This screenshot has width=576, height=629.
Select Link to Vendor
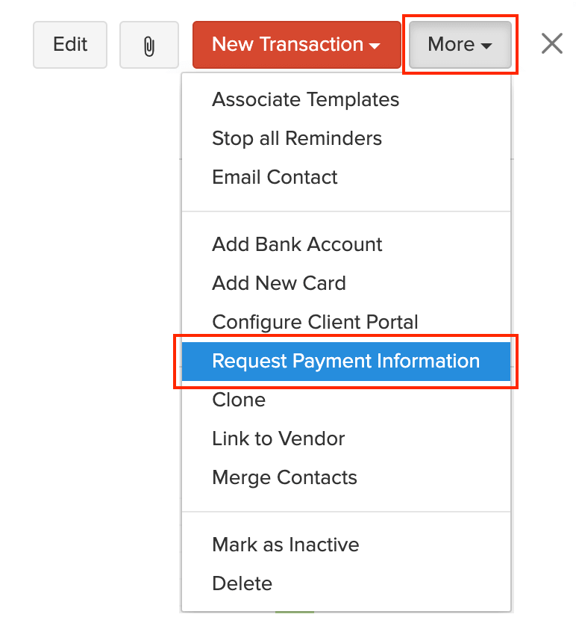[278, 439]
